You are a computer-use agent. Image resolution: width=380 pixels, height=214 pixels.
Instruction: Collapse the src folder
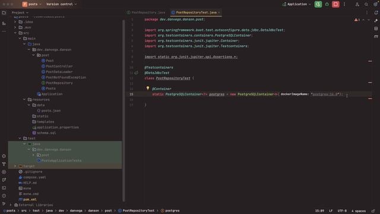click(x=15, y=33)
